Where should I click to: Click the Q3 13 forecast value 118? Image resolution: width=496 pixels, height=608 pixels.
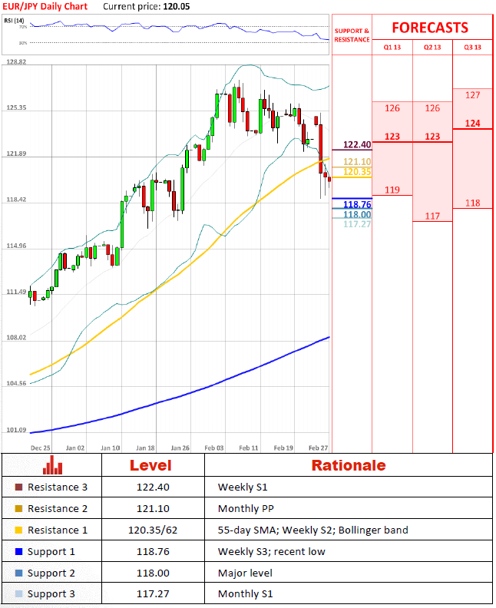point(473,203)
